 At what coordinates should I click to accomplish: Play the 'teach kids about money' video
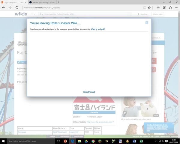(x=125, y=113)
